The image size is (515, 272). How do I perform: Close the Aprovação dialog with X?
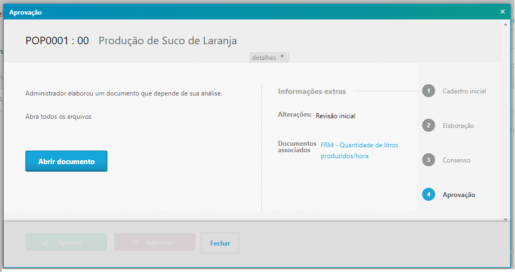point(503,12)
